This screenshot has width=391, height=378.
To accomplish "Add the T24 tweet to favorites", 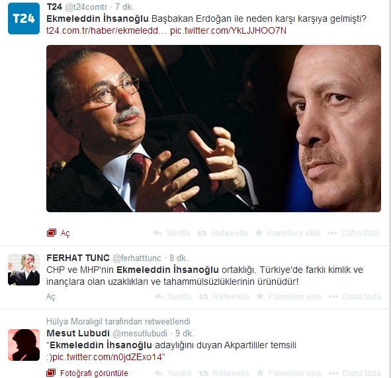I will (x=288, y=233).
